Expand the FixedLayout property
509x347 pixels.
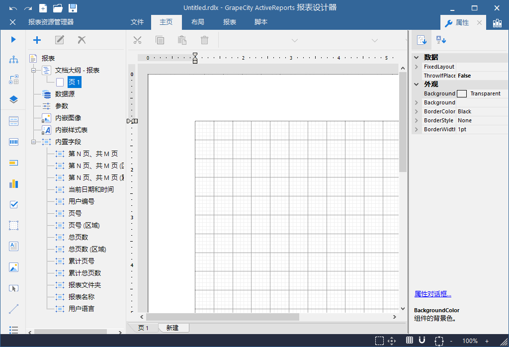[x=417, y=67]
